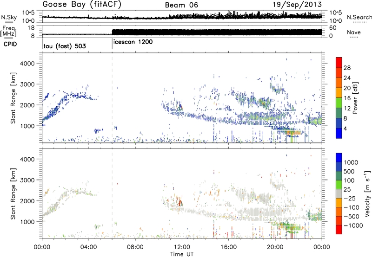This screenshot has height=257, width=372.
Task: Click the orange high-power patch near 21:00 in power panel
Action: (x=294, y=133)
